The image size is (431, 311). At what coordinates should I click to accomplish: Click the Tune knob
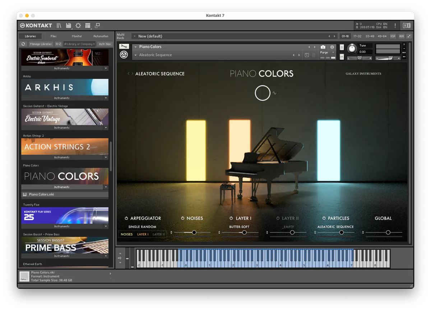tap(352, 48)
